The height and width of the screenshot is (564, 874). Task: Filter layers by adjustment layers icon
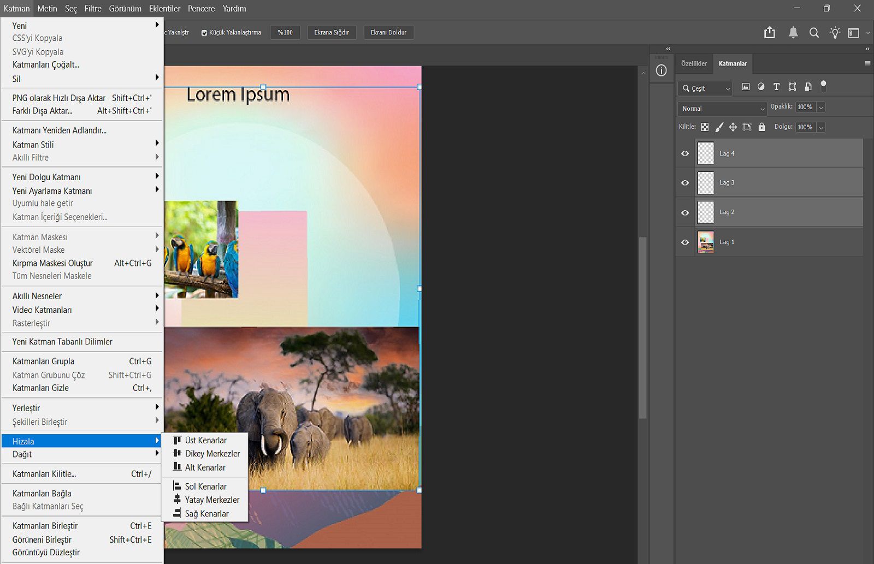tap(761, 87)
